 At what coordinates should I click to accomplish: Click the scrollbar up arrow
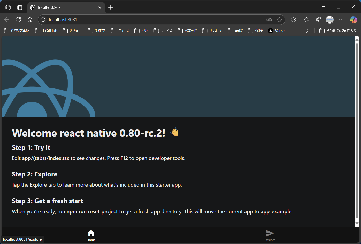[x=357, y=40]
